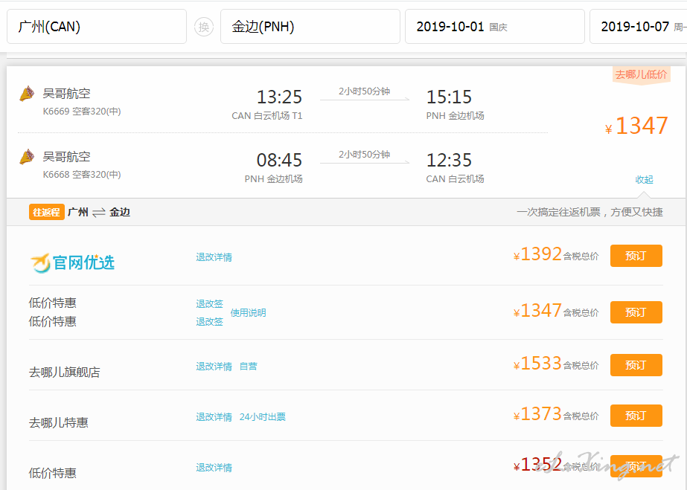Click the ¥1533 price
687x490 pixels.
pyautogui.click(x=537, y=364)
